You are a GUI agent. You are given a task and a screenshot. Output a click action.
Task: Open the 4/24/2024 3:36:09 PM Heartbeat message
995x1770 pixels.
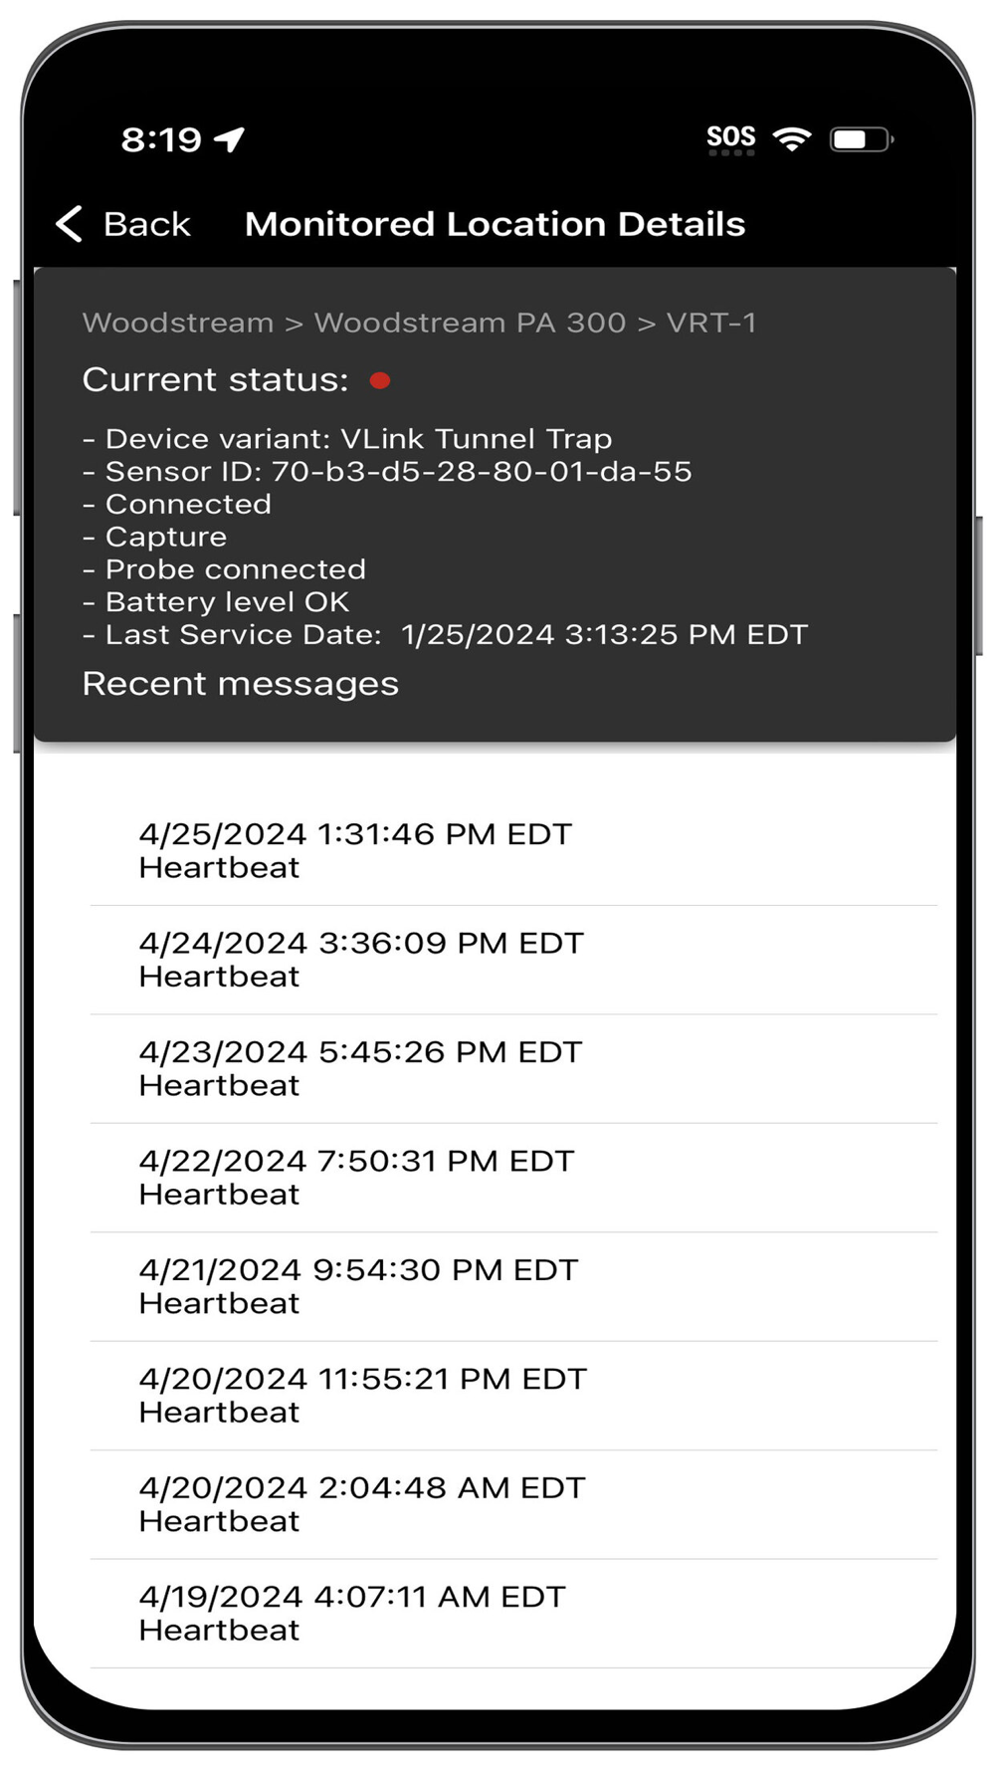pos(361,959)
